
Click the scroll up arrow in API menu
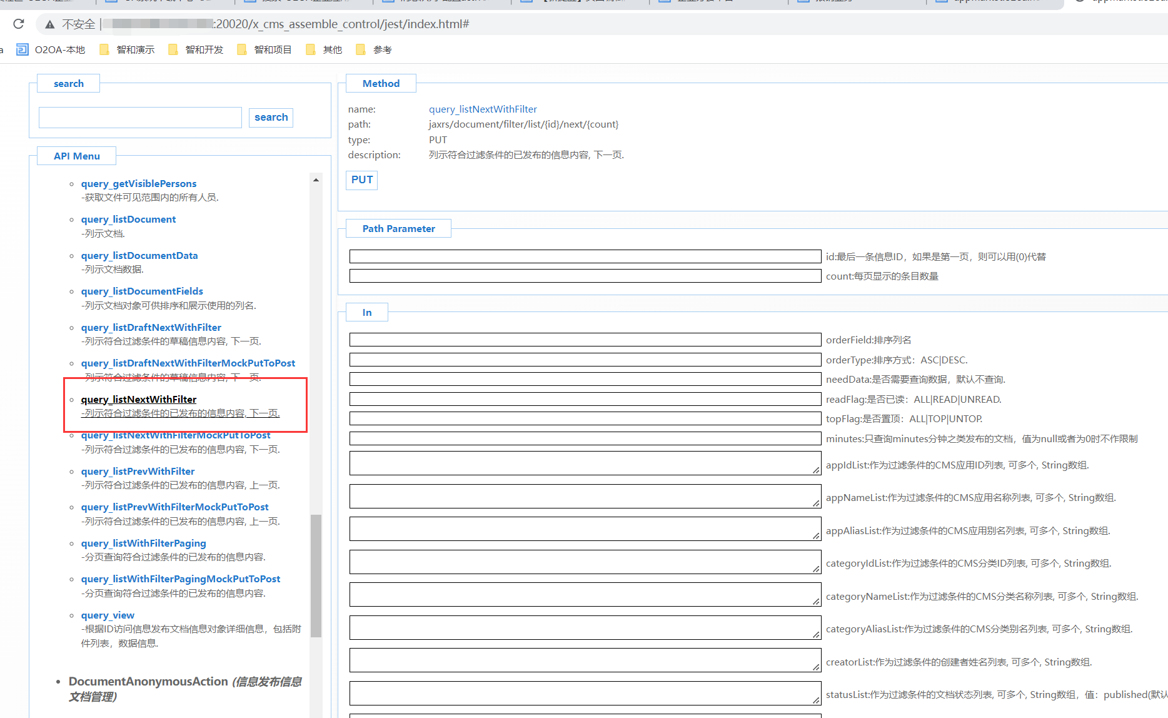(x=316, y=180)
